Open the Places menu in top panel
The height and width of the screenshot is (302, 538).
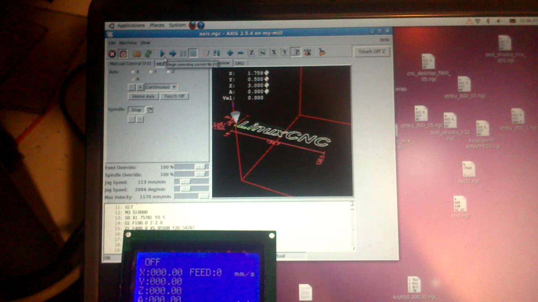[157, 26]
